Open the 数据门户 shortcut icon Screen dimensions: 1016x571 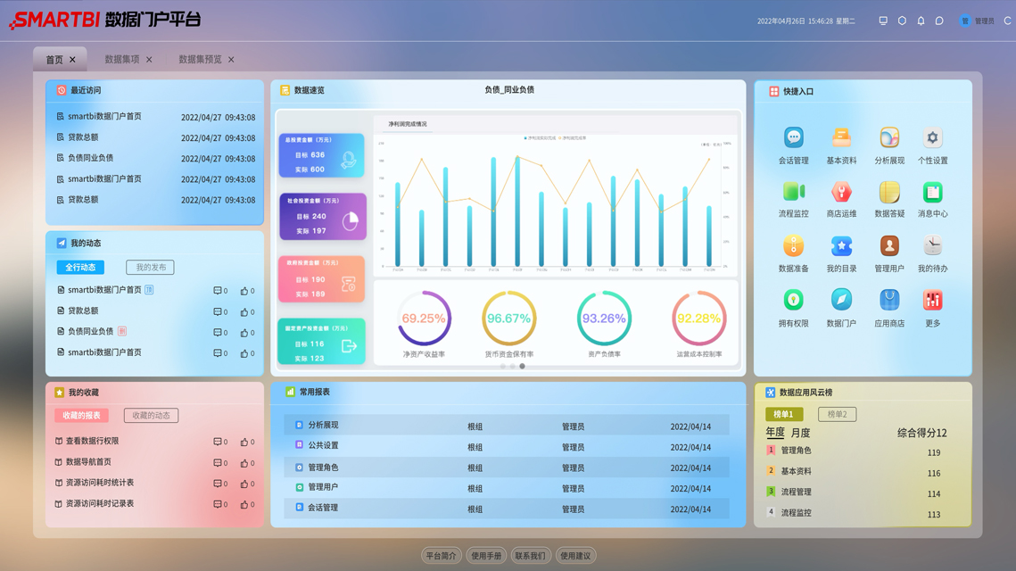tap(841, 301)
